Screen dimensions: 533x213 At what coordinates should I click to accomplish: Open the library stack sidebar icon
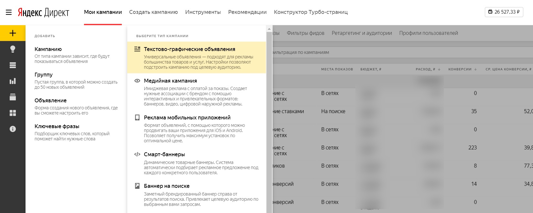(13, 97)
